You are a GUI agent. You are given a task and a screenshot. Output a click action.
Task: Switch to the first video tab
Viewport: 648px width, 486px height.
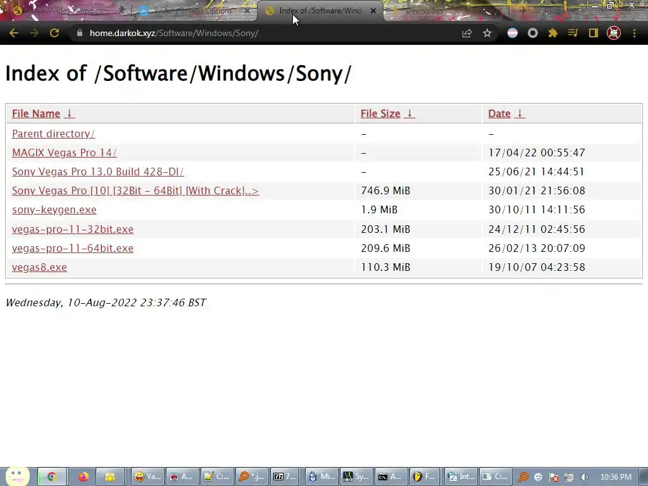pyautogui.click(x=66, y=11)
